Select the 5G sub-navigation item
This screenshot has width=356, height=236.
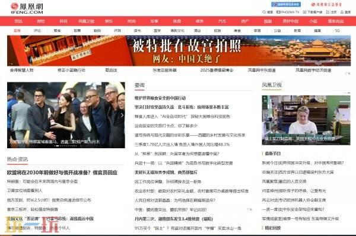coord(338,30)
